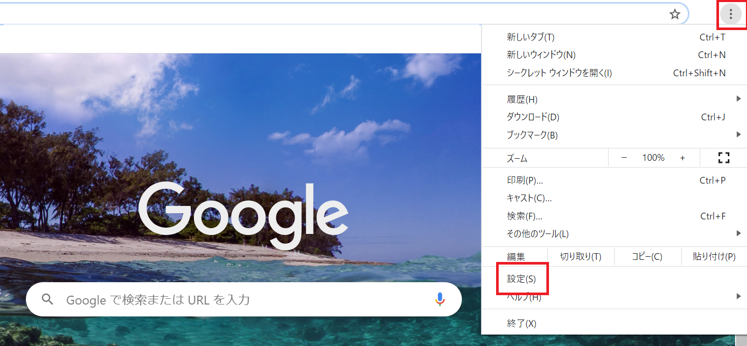Click the magnifier icon in the search box

pos(48,299)
